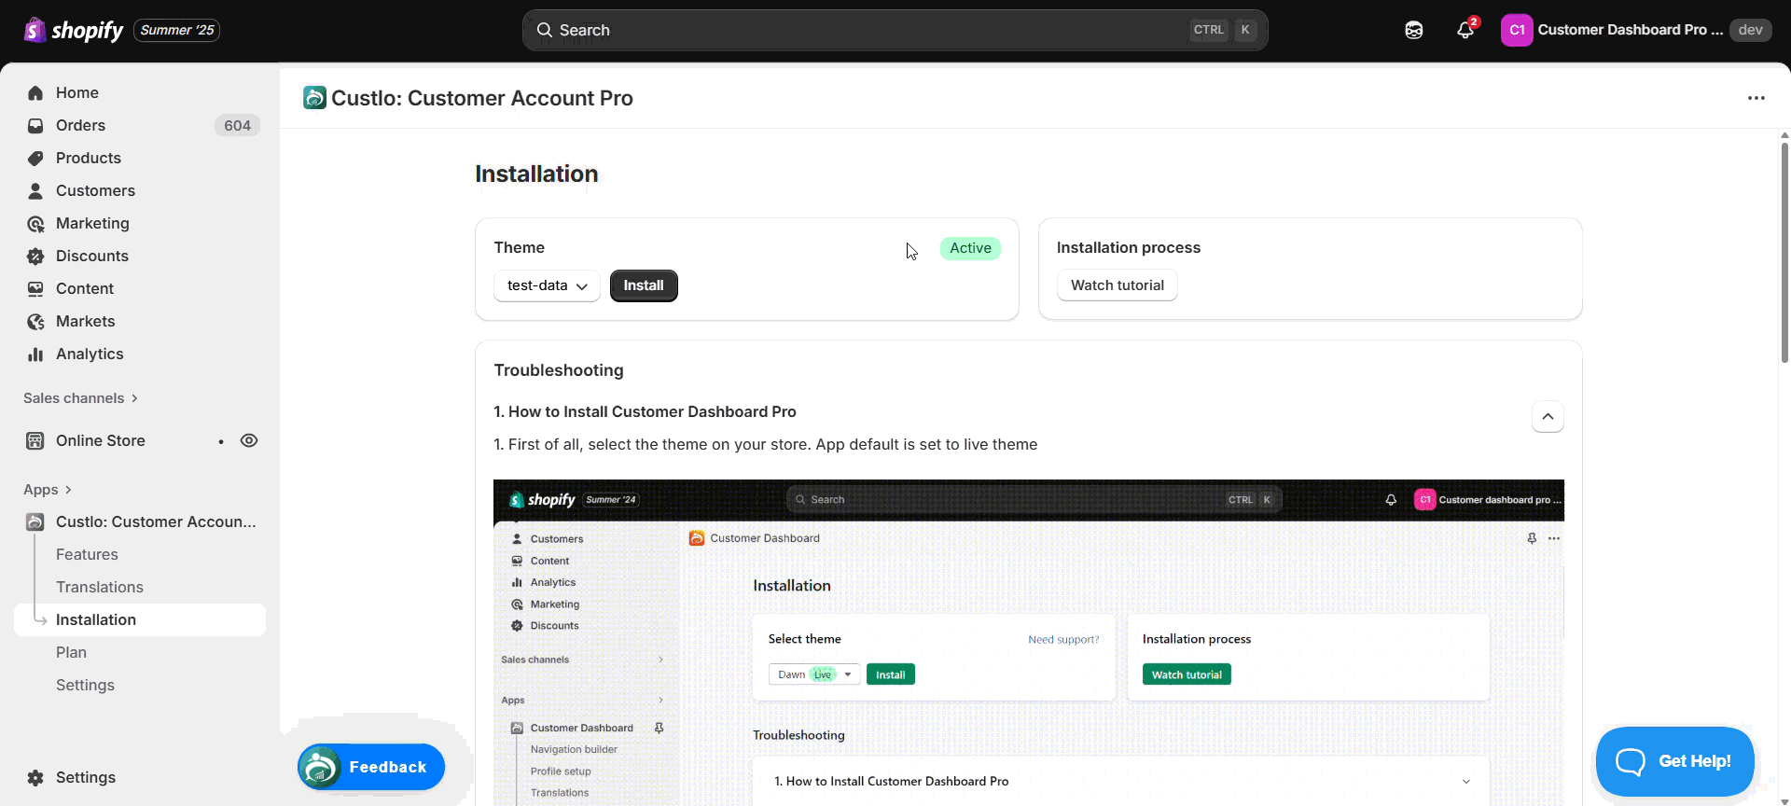Open the Plan submenu item

coord(71,652)
